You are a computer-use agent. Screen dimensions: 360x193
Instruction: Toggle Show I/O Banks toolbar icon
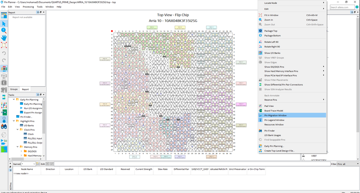tap(4, 69)
